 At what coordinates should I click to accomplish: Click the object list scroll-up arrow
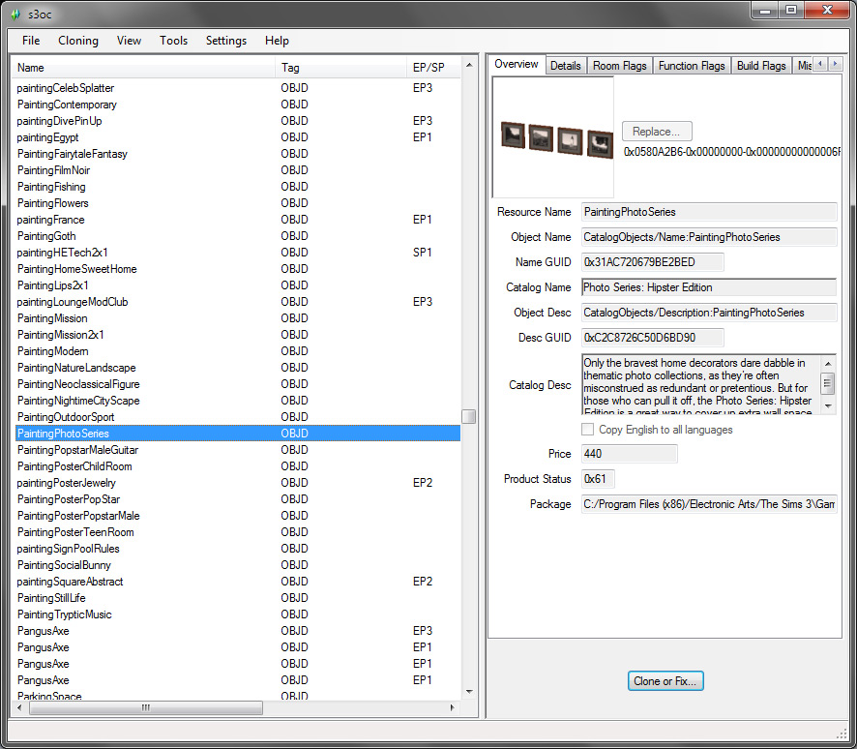(469, 67)
